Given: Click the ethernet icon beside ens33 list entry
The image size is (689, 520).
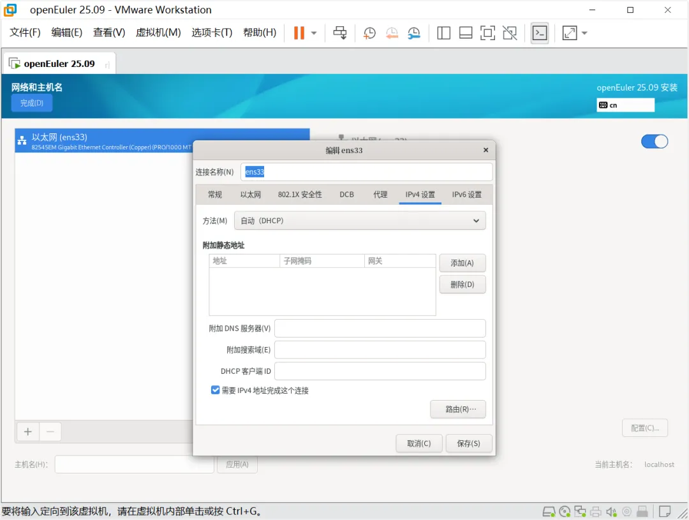Looking at the screenshot, I should pyautogui.click(x=22, y=140).
